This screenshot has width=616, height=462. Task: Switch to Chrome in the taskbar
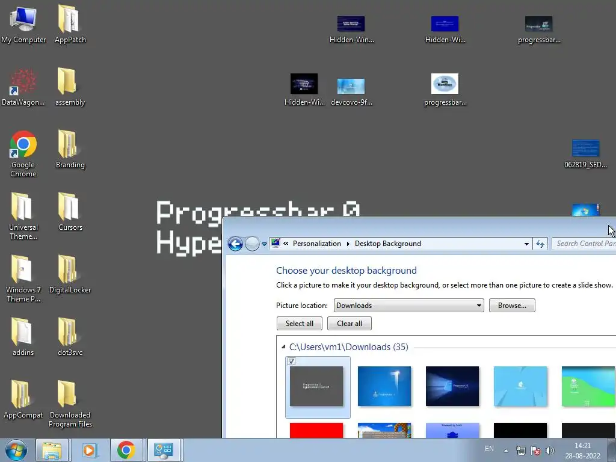click(x=126, y=450)
